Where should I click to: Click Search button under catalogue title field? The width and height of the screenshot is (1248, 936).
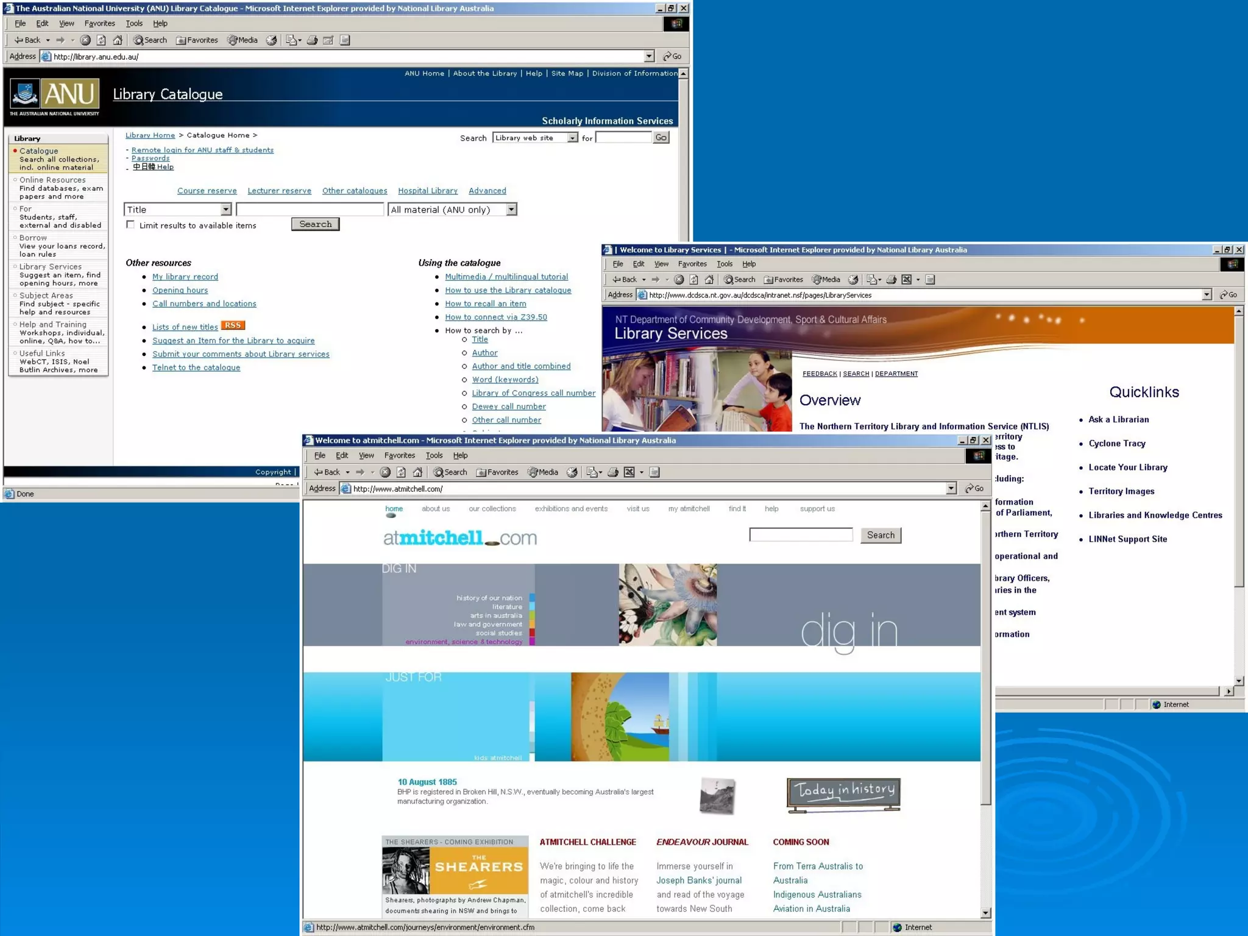(x=315, y=224)
